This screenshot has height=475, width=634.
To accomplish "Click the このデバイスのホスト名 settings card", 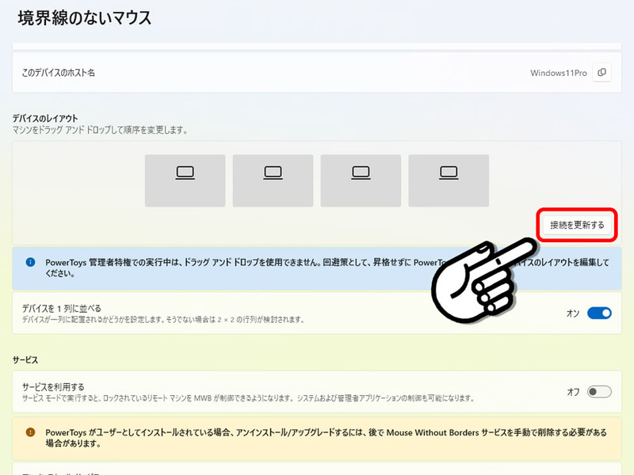I will coord(317,71).
